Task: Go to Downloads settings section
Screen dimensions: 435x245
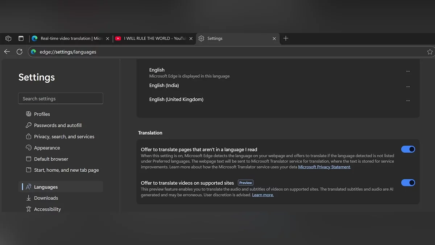Action: pos(46,198)
